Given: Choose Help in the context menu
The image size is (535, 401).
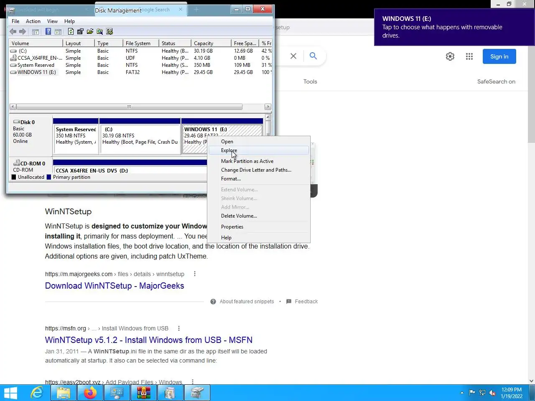Looking at the screenshot, I should click(259, 238).
